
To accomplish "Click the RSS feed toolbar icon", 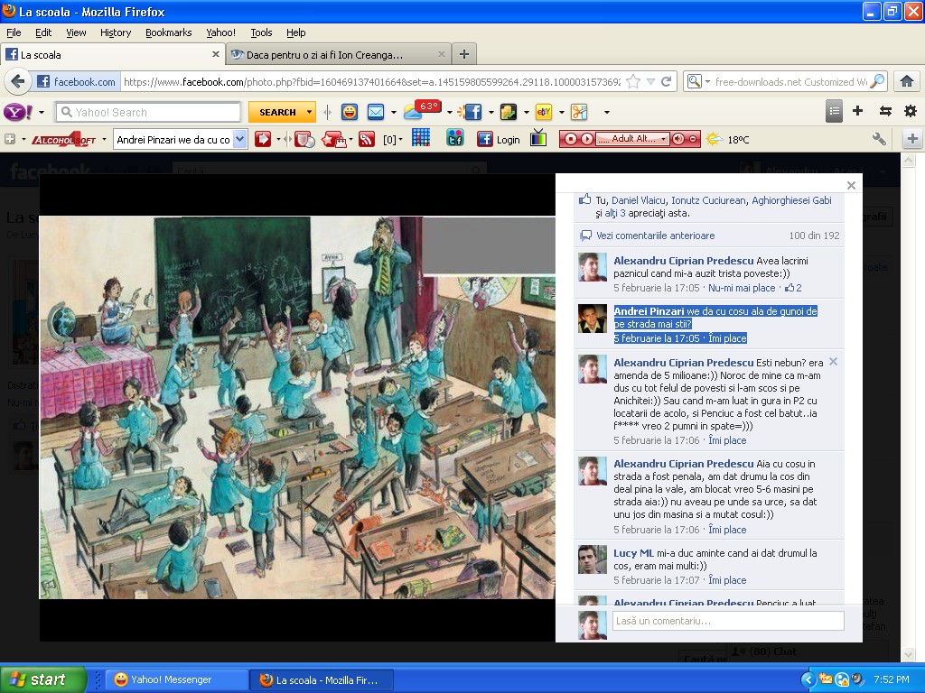I will (367, 139).
